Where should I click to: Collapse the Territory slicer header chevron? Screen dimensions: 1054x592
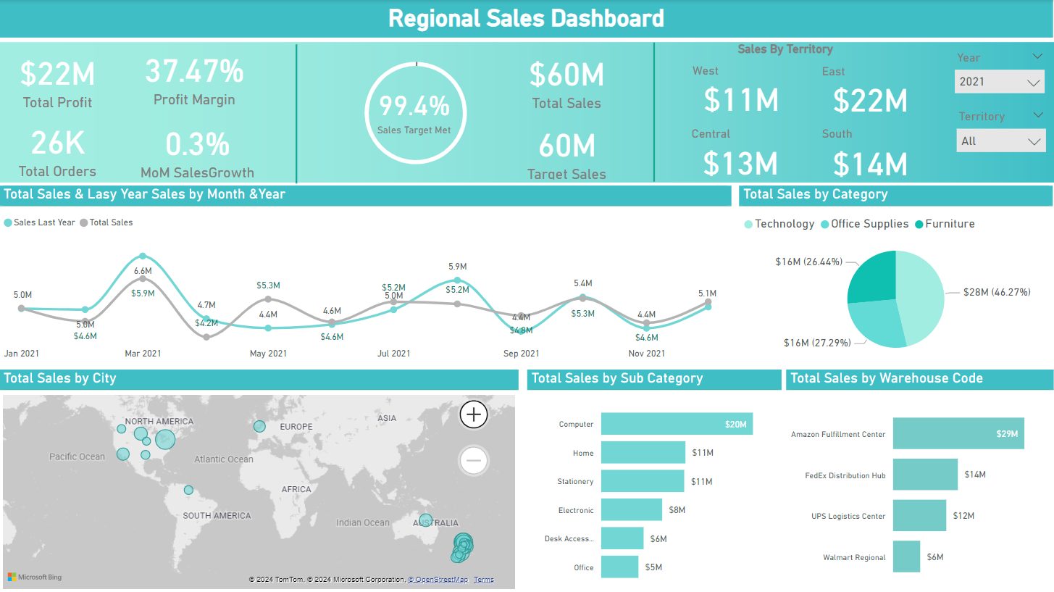[x=1037, y=114]
